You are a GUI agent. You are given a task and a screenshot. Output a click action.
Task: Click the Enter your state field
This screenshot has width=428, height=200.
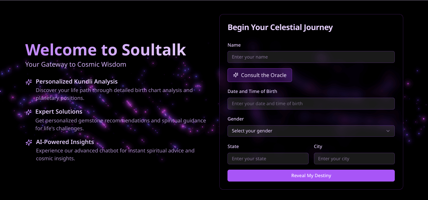[268, 158]
